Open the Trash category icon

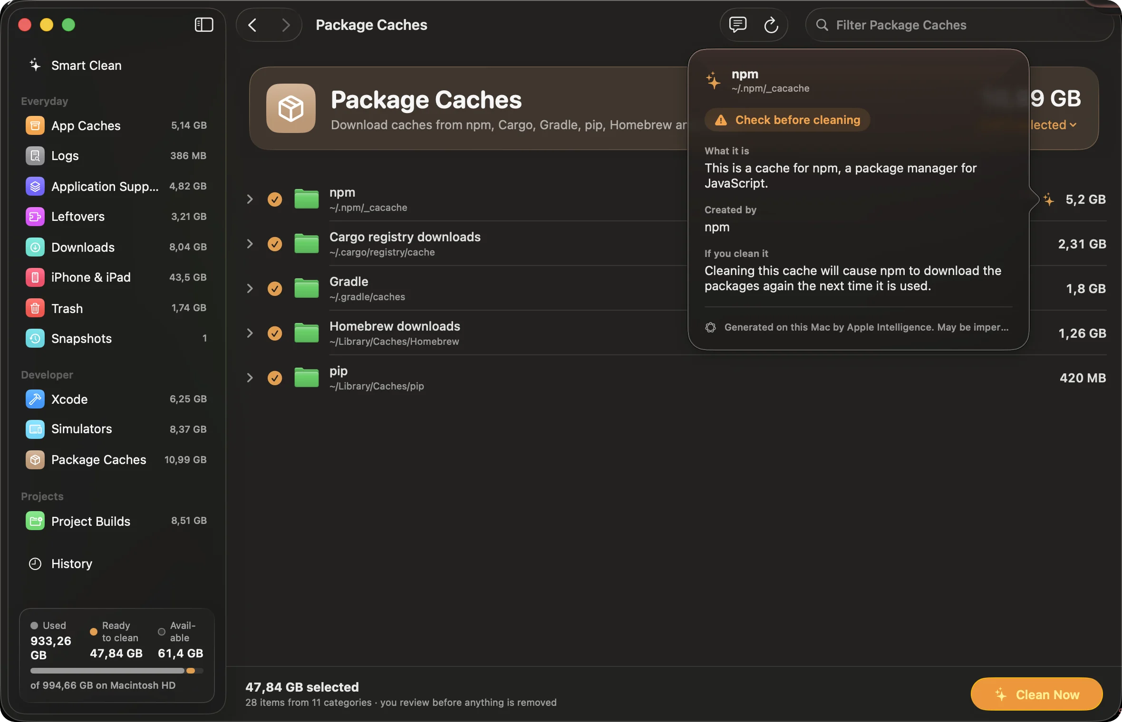[x=35, y=308]
